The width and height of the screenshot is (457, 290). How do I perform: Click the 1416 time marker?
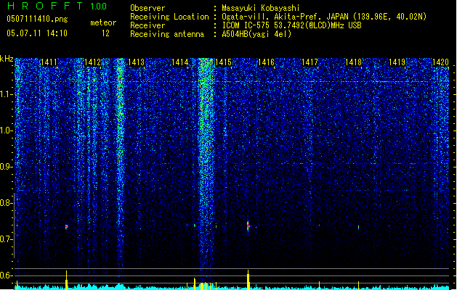[267, 62]
